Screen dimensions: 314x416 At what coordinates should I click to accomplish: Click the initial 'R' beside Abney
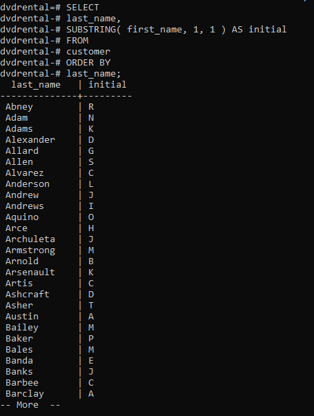(x=91, y=107)
